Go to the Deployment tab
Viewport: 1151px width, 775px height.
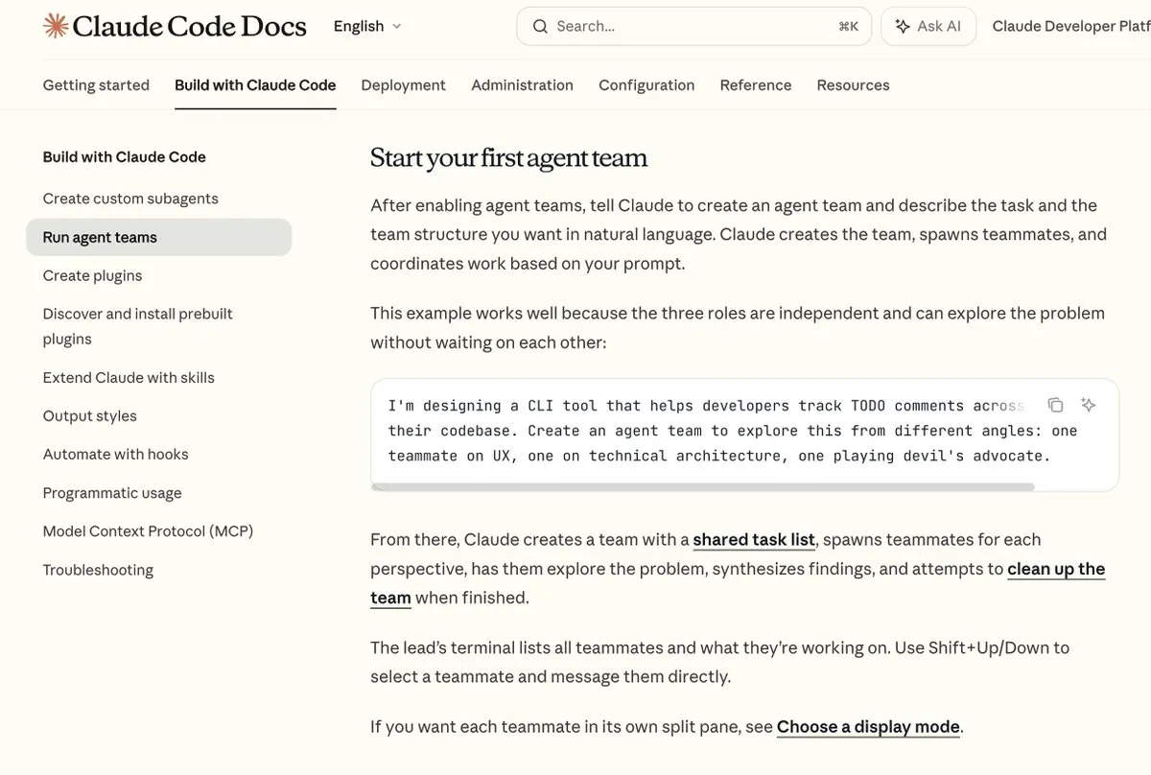[403, 85]
